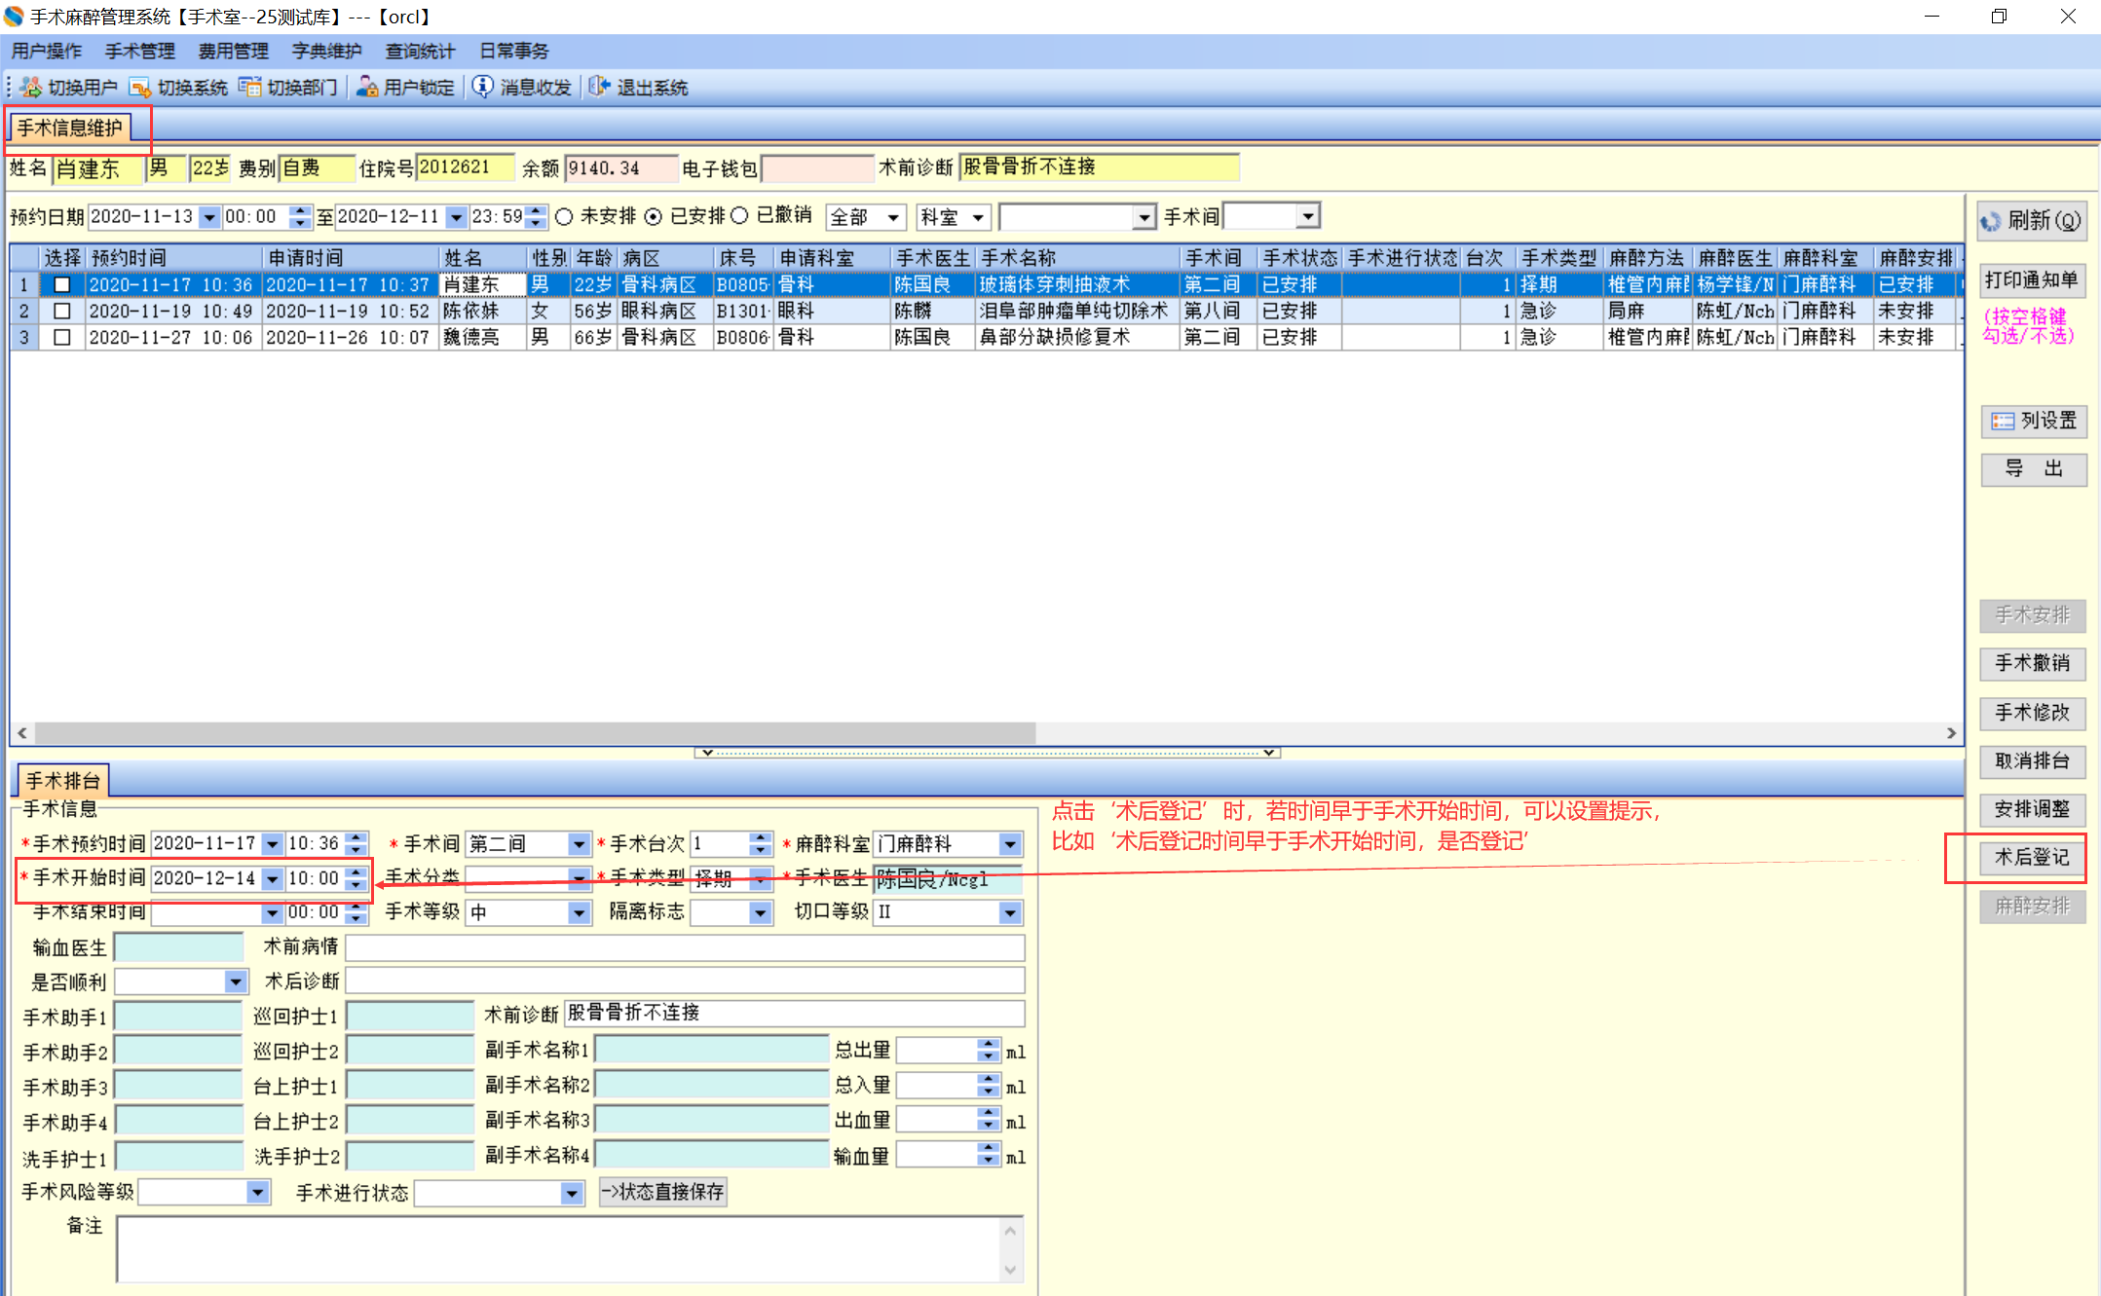This screenshot has width=2101, height=1296.
Task: Click the 术后登记 button
Action: [2032, 858]
